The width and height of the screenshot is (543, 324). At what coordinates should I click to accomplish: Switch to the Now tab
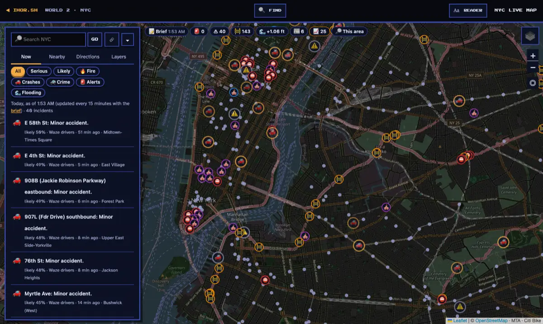(26, 57)
